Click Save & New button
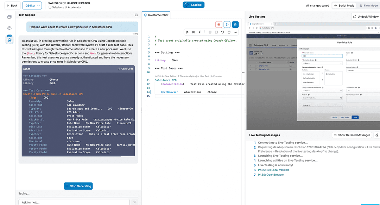380x205 pixels. pos(345,117)
